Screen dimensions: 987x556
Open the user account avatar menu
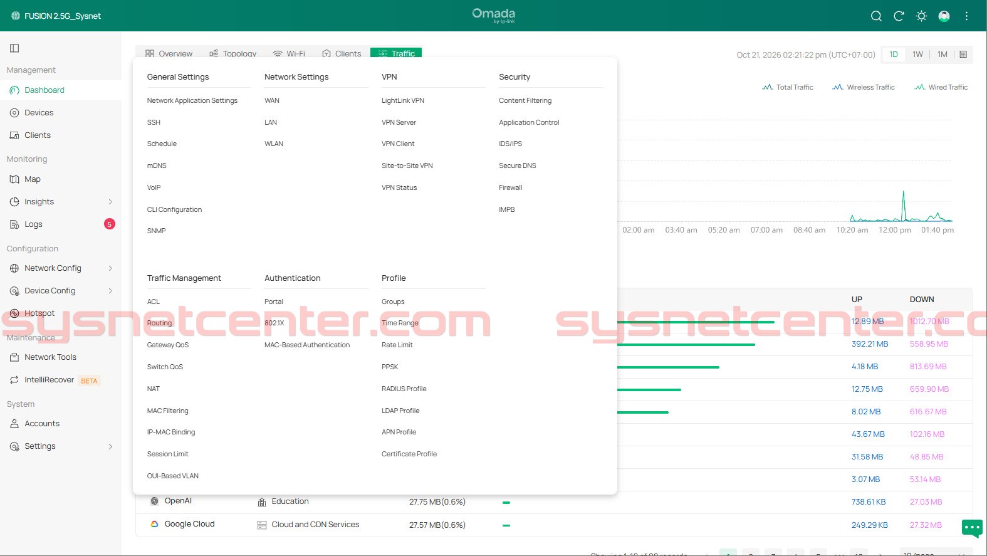point(944,16)
